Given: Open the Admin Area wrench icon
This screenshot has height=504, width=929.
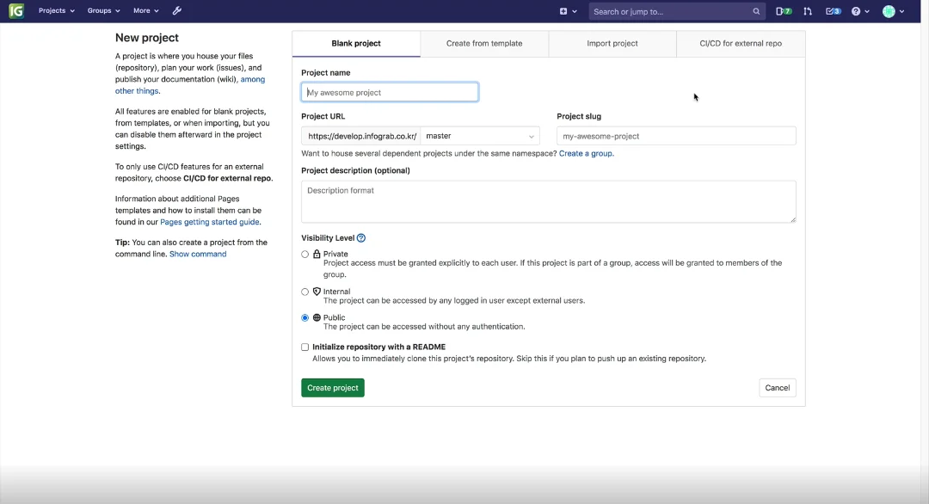Looking at the screenshot, I should (x=177, y=11).
